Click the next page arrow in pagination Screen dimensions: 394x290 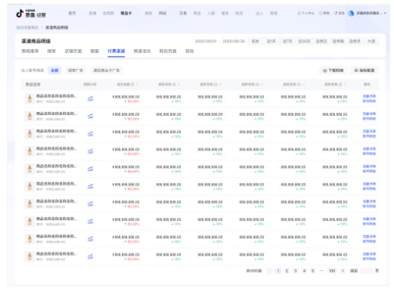(x=343, y=271)
